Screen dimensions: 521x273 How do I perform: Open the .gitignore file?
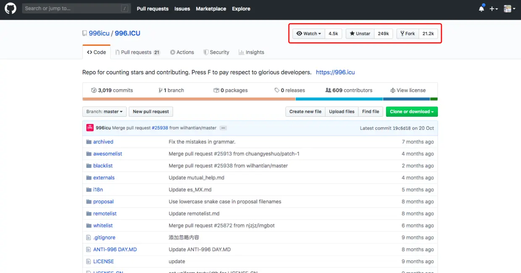(104, 238)
